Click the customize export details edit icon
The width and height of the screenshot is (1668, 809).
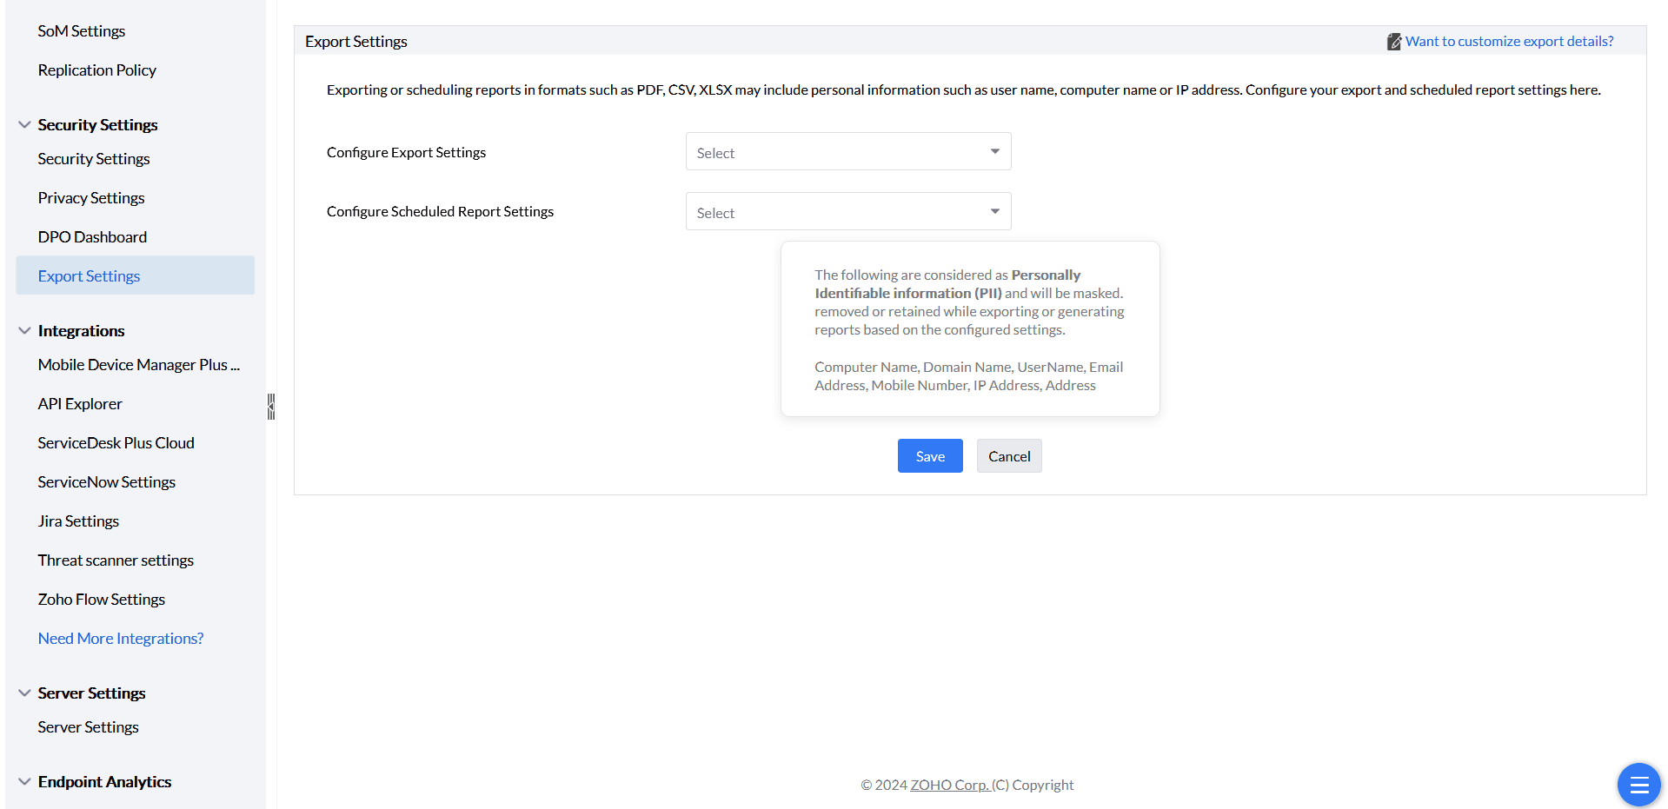1393,42
